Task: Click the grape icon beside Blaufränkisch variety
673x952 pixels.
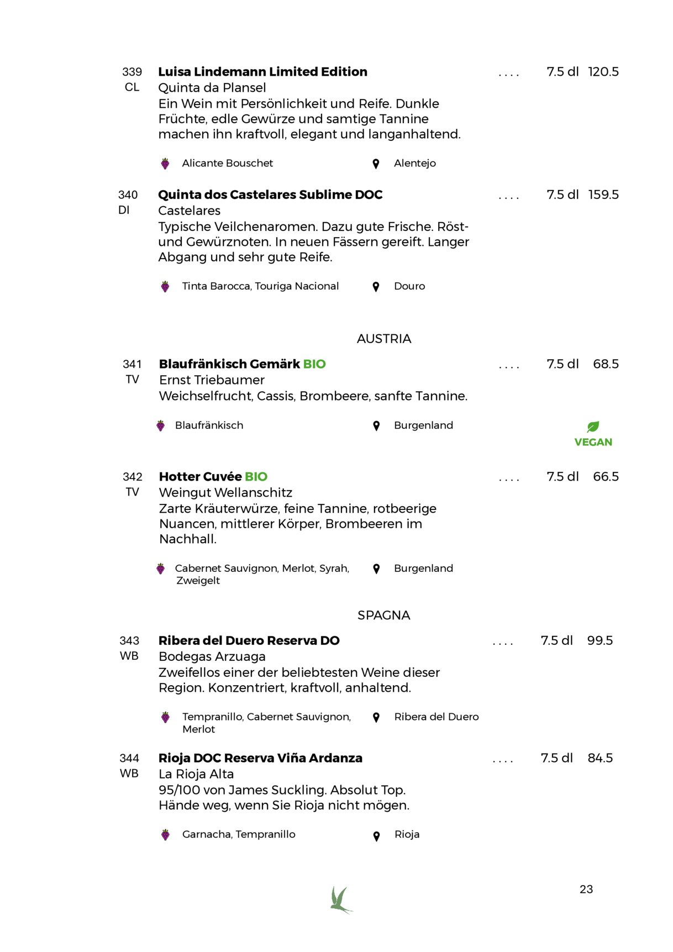Action: click(x=160, y=426)
